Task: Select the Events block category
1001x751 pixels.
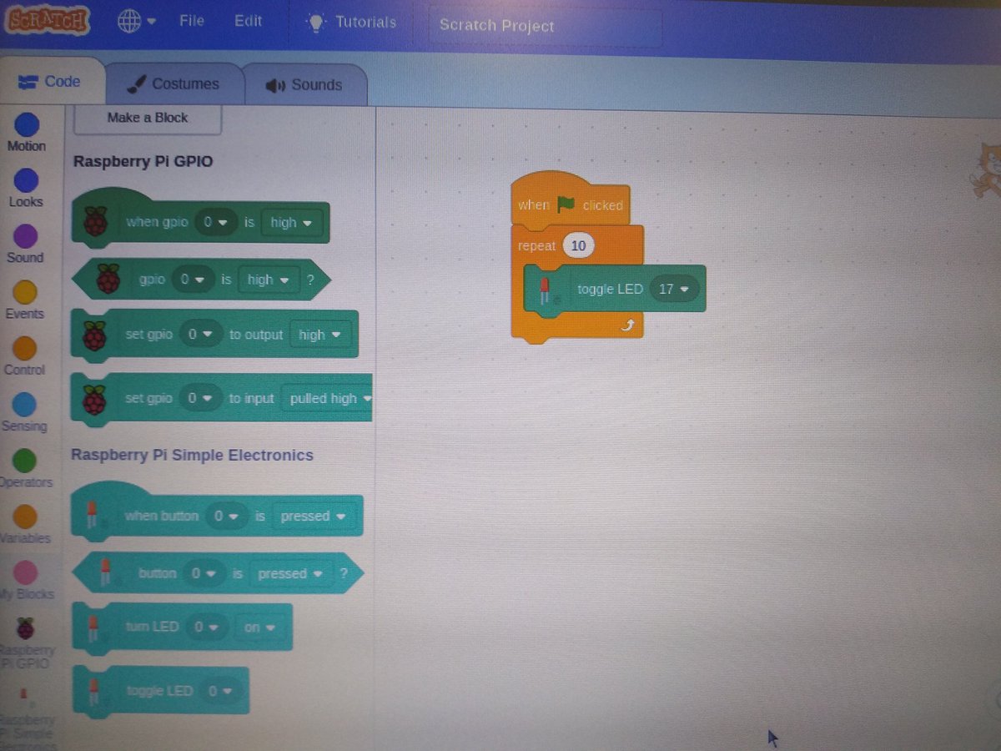Action: coord(25,297)
